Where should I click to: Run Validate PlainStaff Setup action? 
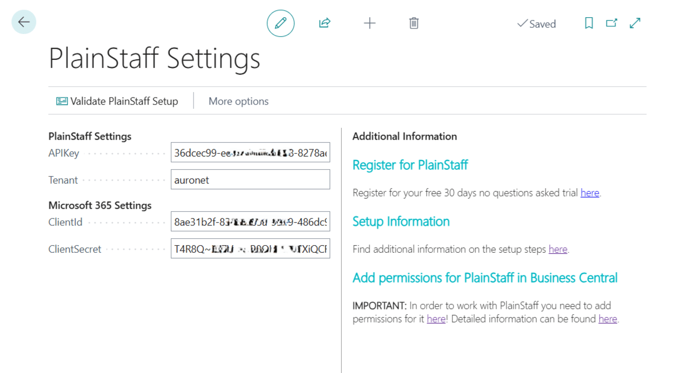117,101
